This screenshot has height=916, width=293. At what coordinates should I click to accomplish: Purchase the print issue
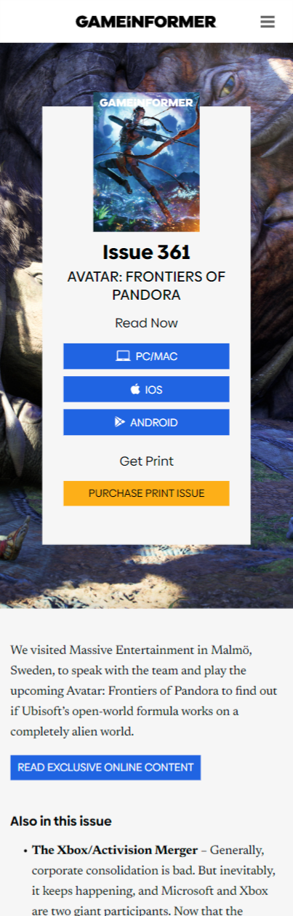[146, 493]
